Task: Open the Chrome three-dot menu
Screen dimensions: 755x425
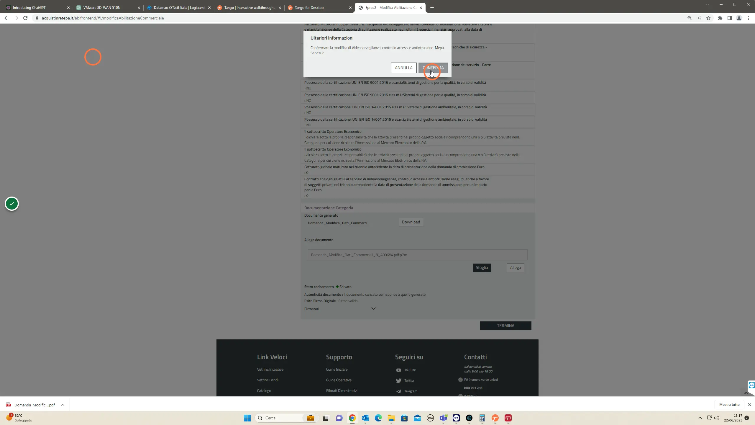Action: tap(749, 18)
